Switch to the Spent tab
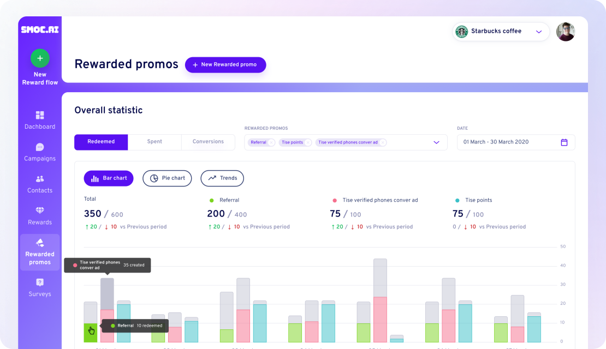 pyautogui.click(x=155, y=142)
